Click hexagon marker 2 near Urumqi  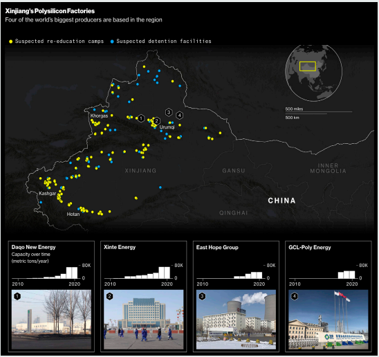(156, 121)
